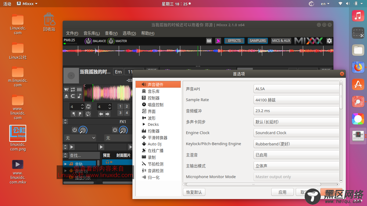Toggle second FX1 effect power button
This screenshot has height=206, width=367.
115,130
